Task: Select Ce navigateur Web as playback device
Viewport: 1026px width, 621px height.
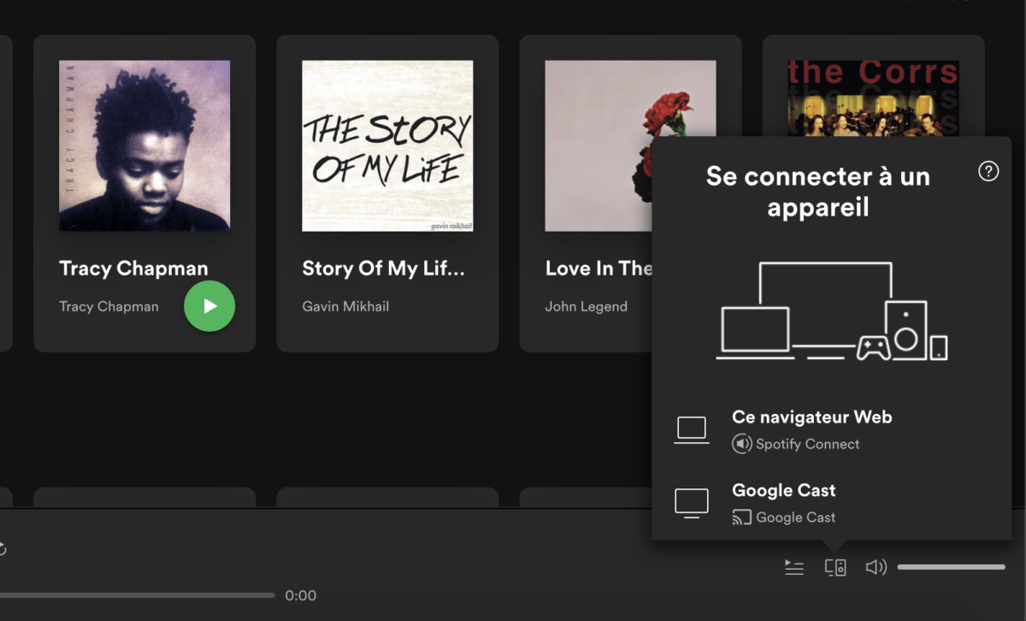Action: click(x=811, y=417)
